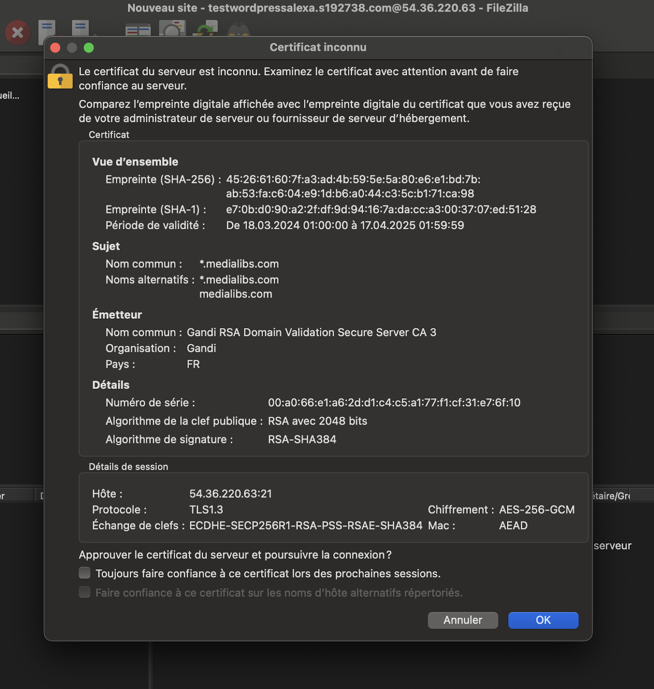Click the RSA-SHA384 signature algorithm value
Screen dimensions: 654x689
(302, 439)
